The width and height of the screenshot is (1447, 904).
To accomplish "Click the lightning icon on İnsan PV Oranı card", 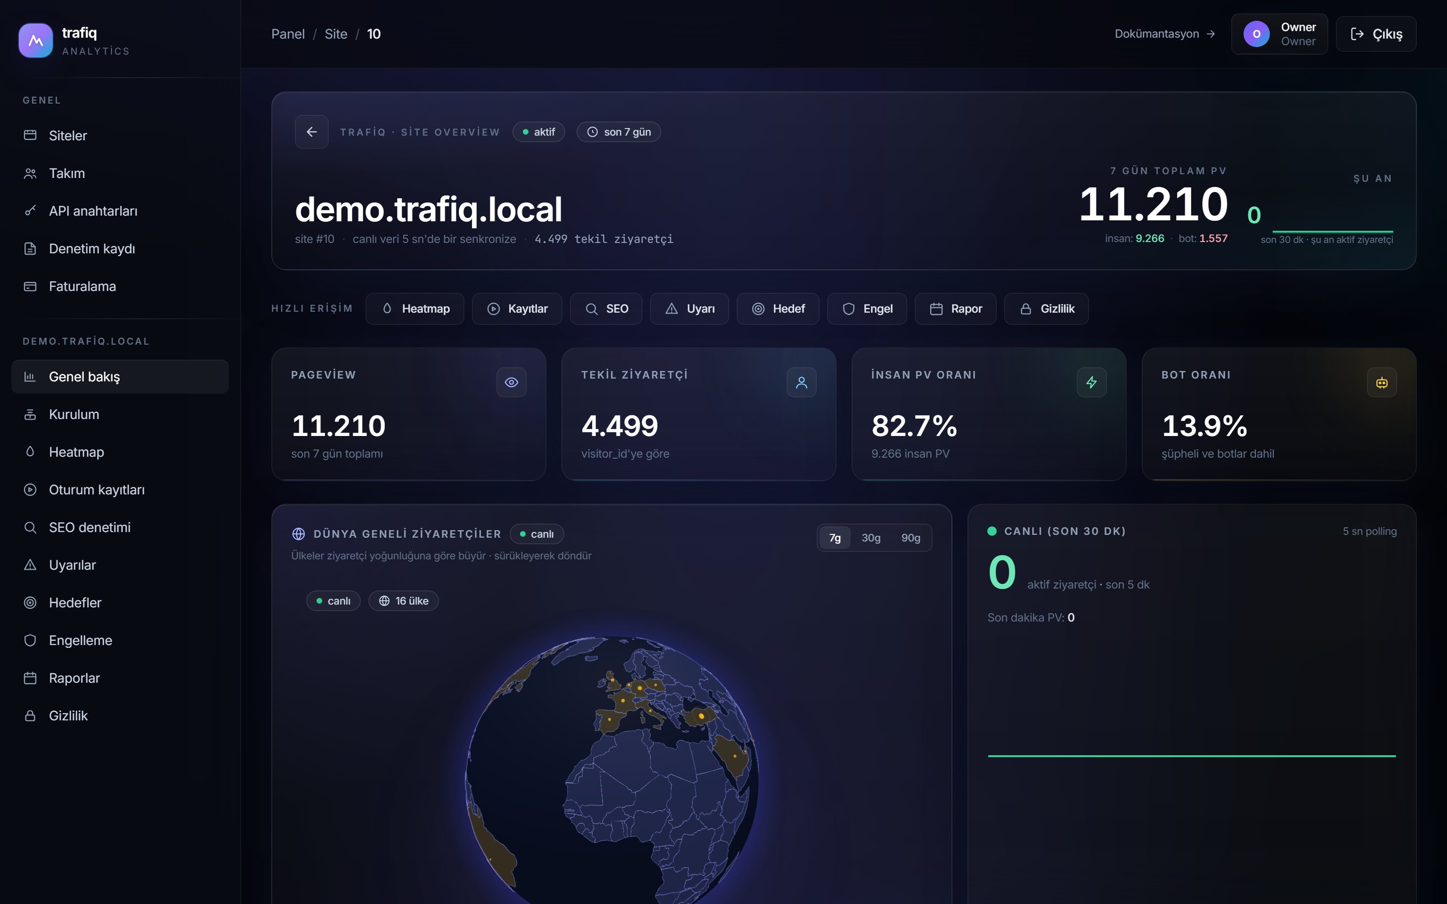I will point(1091,382).
